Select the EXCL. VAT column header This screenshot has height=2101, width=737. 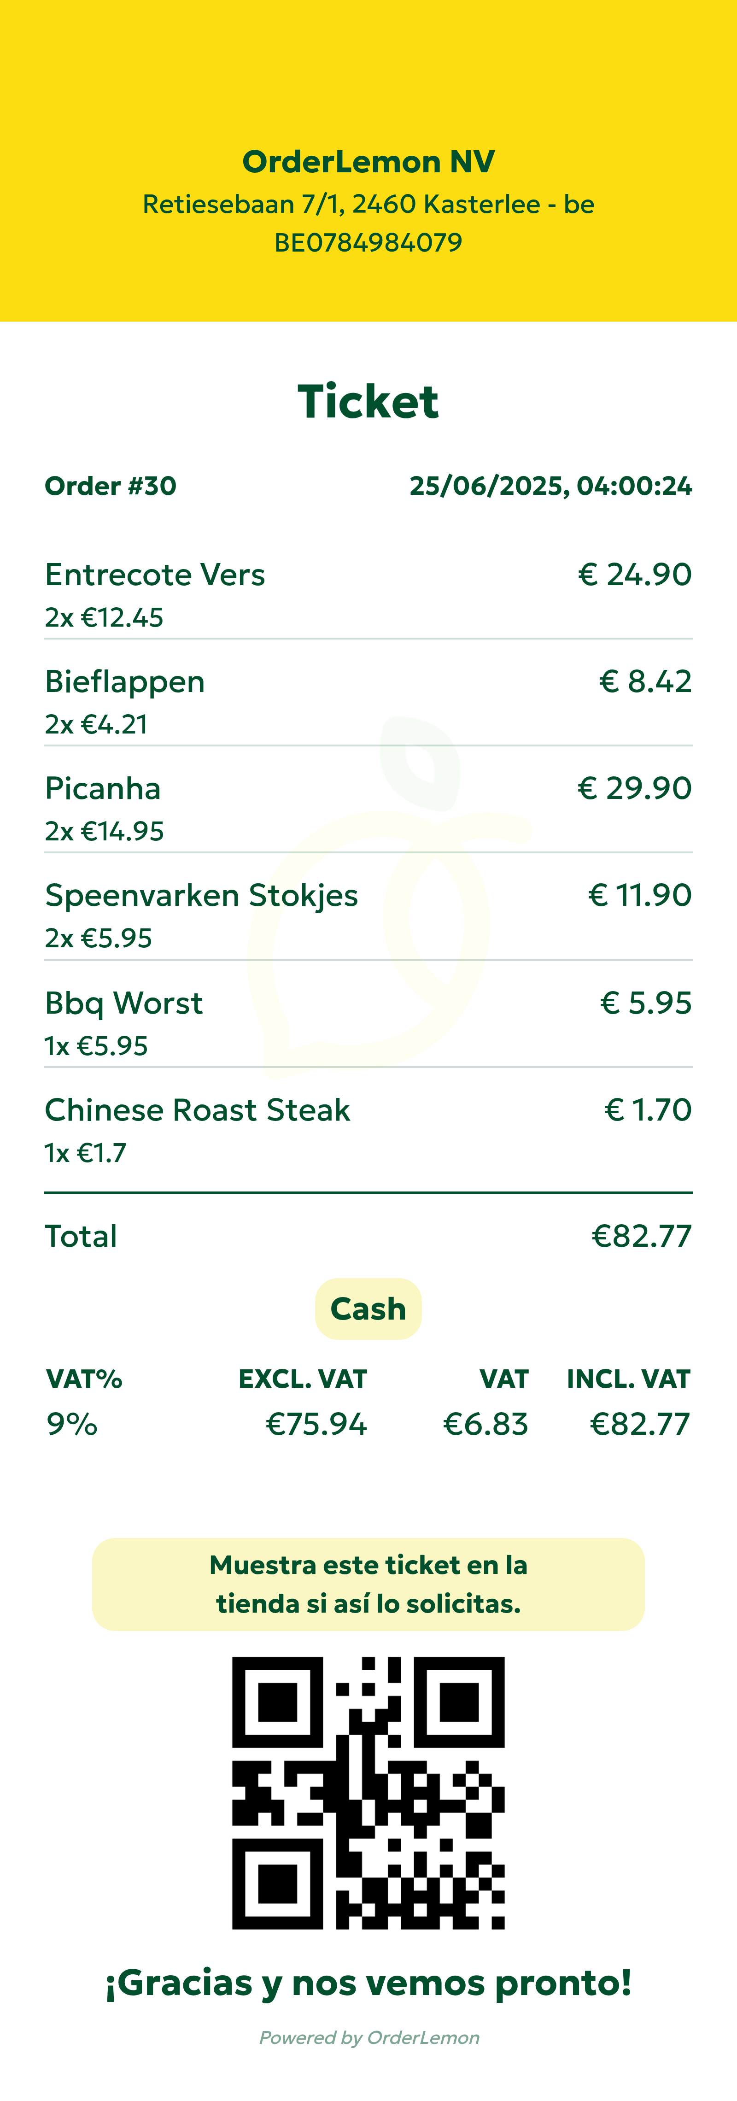pos(303,1379)
